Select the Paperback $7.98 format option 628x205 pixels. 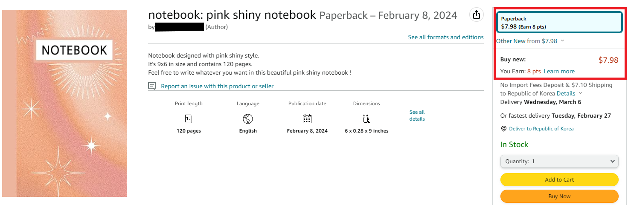(x=559, y=22)
